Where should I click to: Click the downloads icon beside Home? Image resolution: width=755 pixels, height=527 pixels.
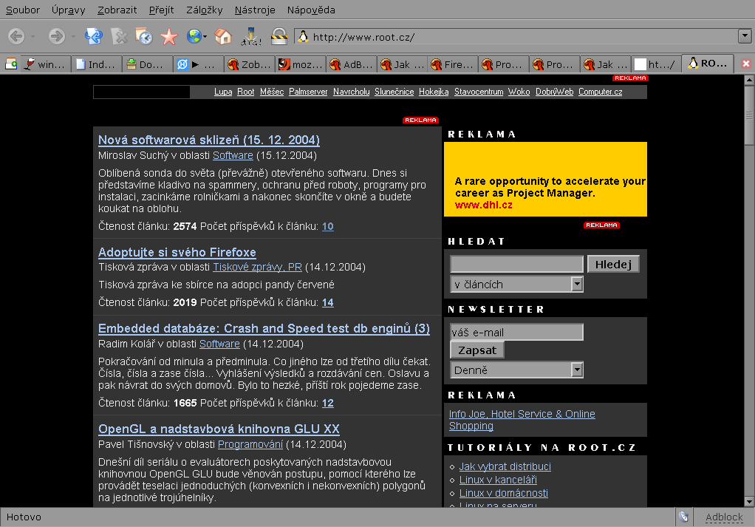click(x=251, y=37)
